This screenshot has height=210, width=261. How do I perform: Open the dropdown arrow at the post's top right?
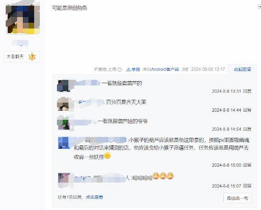pyautogui.click(x=259, y=7)
